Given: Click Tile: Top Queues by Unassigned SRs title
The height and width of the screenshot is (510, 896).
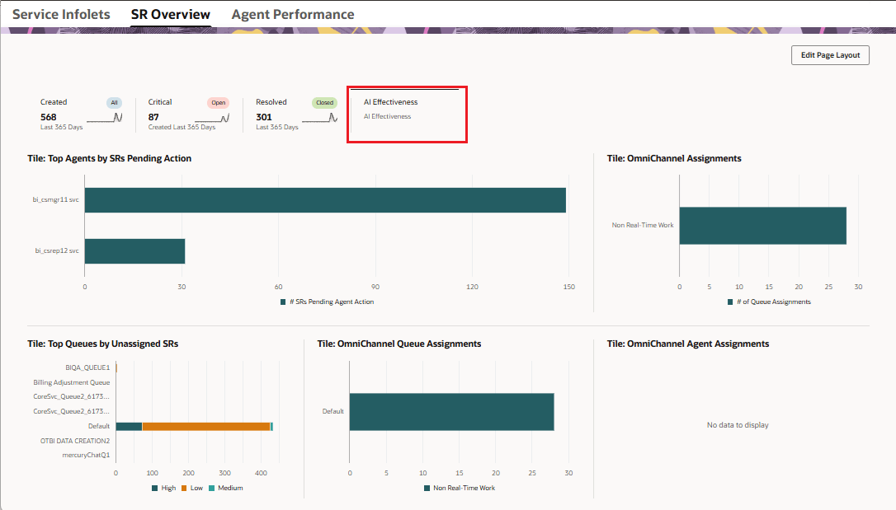Looking at the screenshot, I should pos(103,344).
